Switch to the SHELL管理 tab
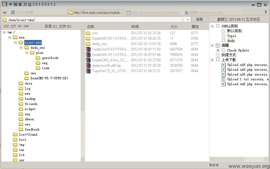The height and width of the screenshot is (169, 270). 38,12
